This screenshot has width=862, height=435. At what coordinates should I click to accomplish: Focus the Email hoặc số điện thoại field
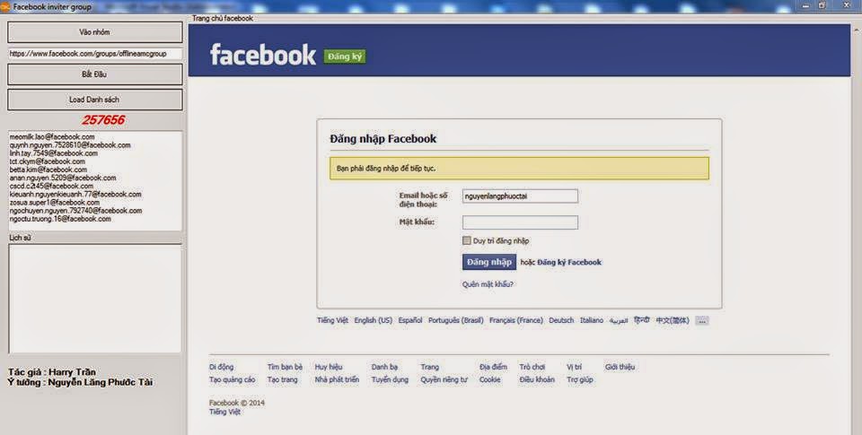[520, 196]
